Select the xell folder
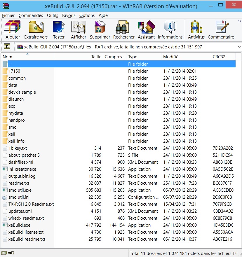This screenshot has width=242, height=257. click(12, 134)
